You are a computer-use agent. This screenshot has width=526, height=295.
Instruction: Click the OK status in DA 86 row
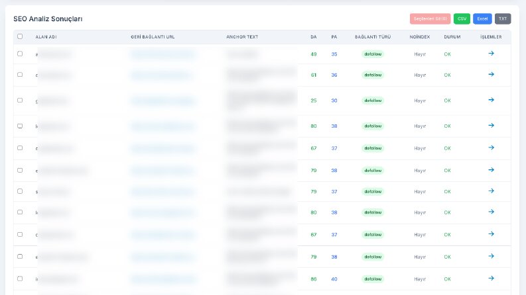click(x=448, y=279)
